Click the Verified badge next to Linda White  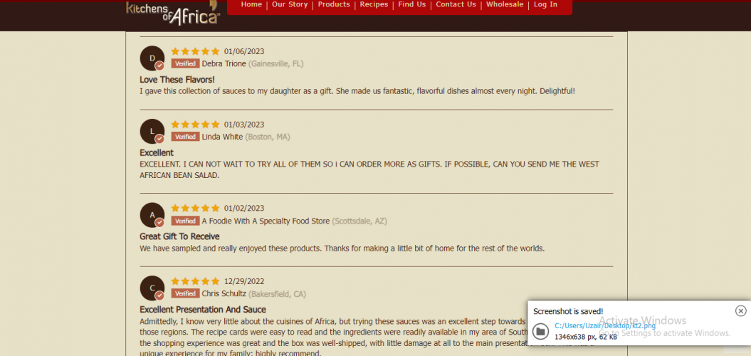click(x=185, y=137)
